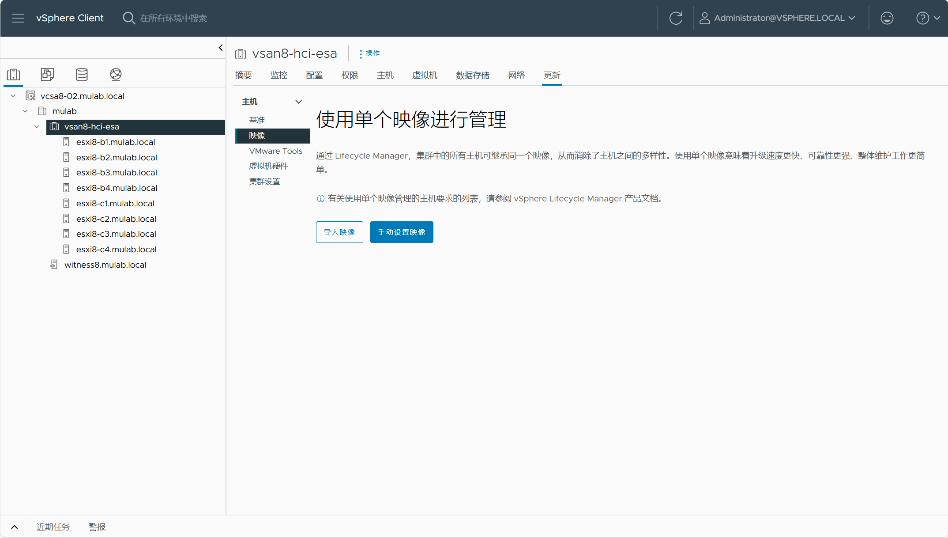Click the vCenter icon beside vcsa8-02.mulab.local
Image resolution: width=948 pixels, height=538 pixels.
(30, 95)
